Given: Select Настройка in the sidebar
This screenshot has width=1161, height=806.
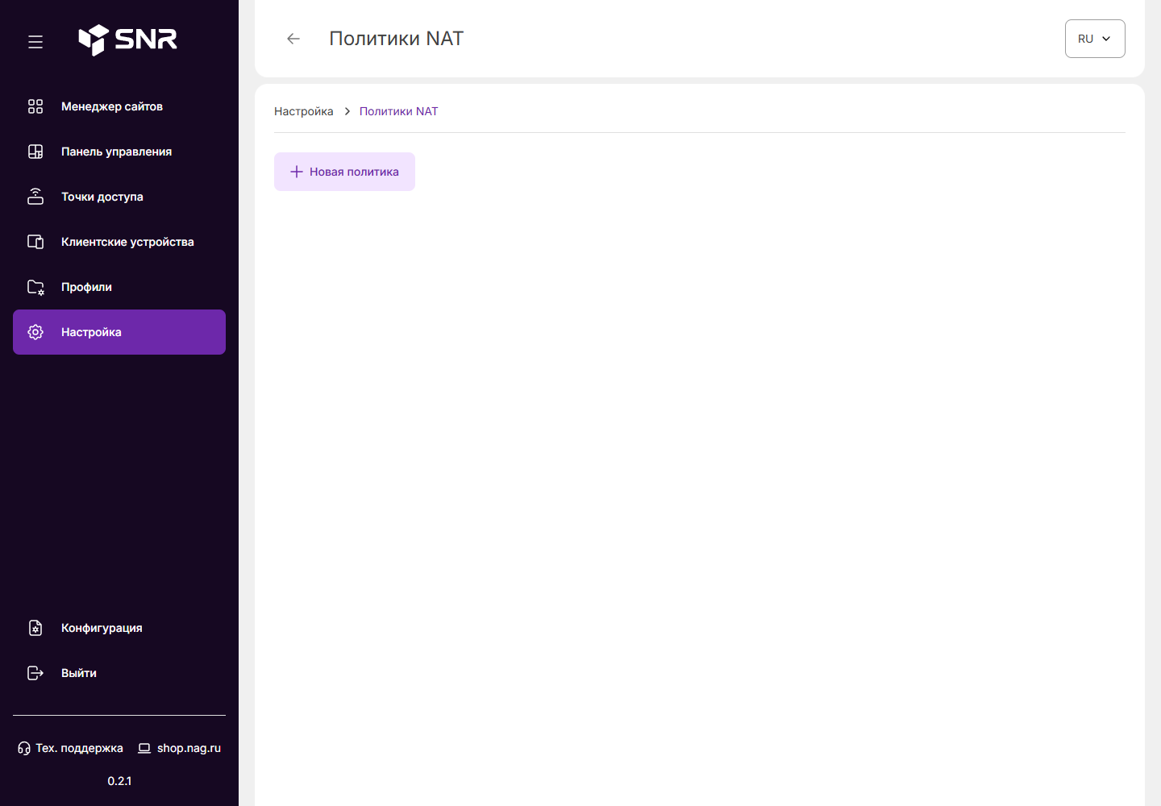Looking at the screenshot, I should click(x=119, y=332).
